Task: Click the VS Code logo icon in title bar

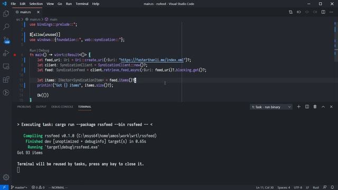Action: 4,4
